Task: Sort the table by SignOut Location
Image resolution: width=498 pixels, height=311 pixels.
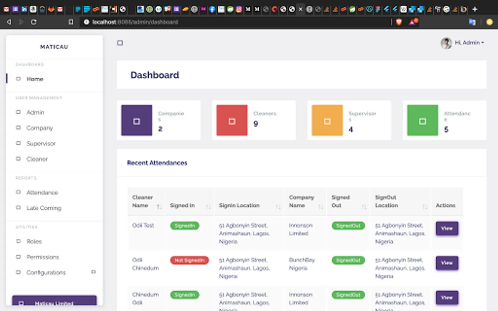Action: pyautogui.click(x=400, y=201)
